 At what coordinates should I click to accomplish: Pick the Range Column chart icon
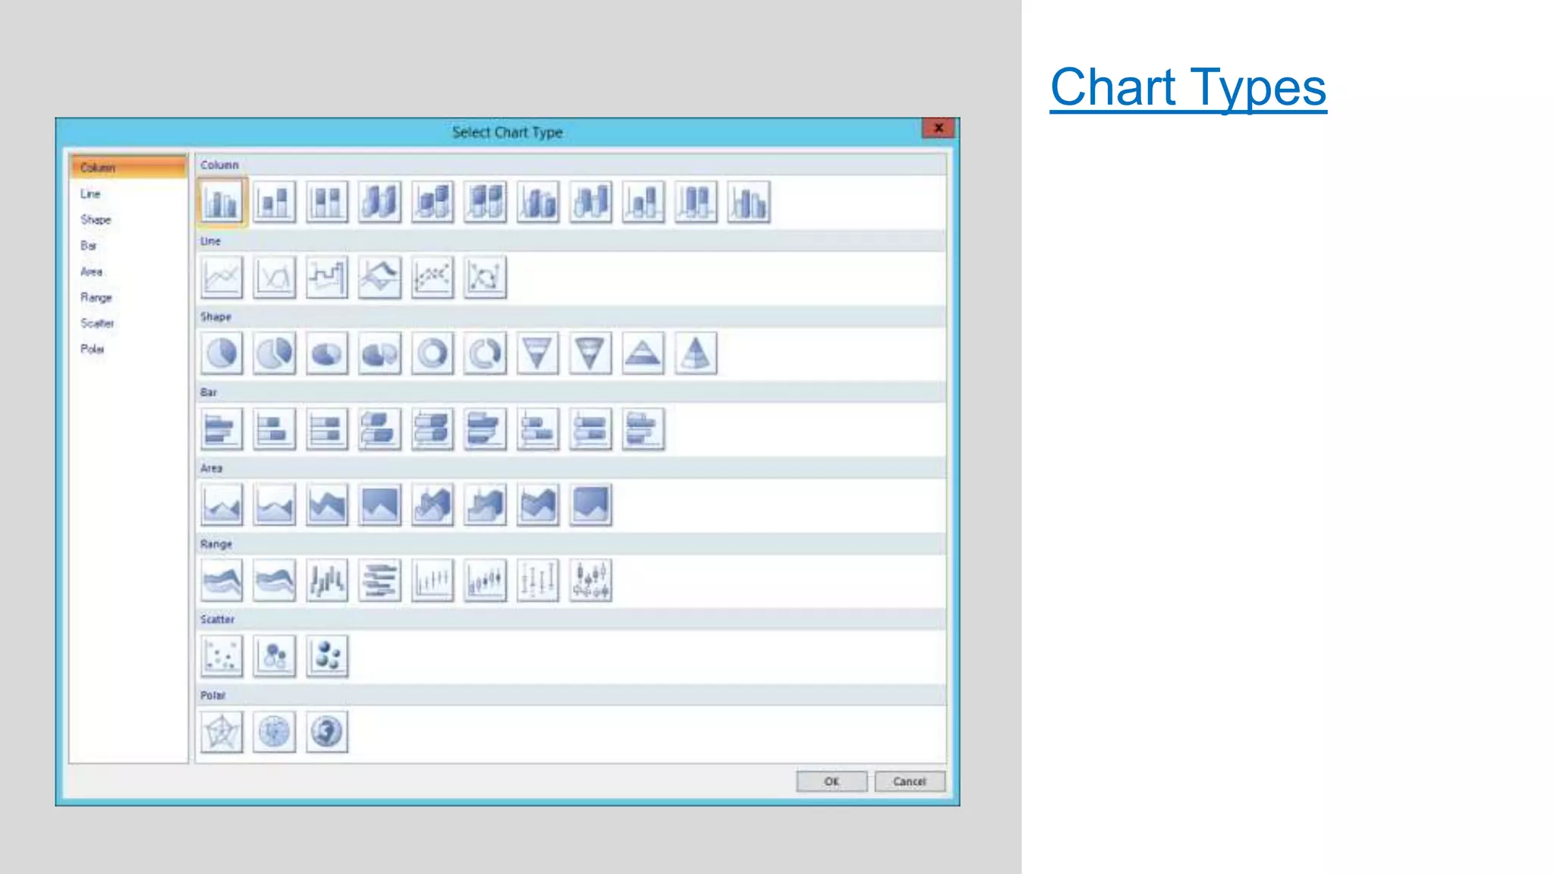327,580
